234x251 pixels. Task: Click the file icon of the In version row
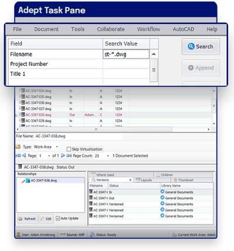(x=91, y=192)
